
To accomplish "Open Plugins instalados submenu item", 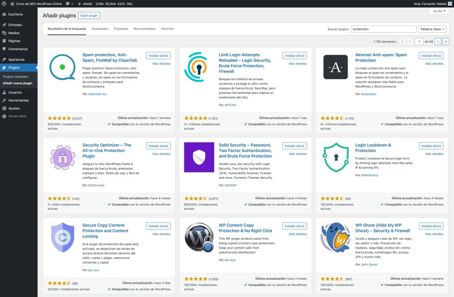I will click(16, 77).
